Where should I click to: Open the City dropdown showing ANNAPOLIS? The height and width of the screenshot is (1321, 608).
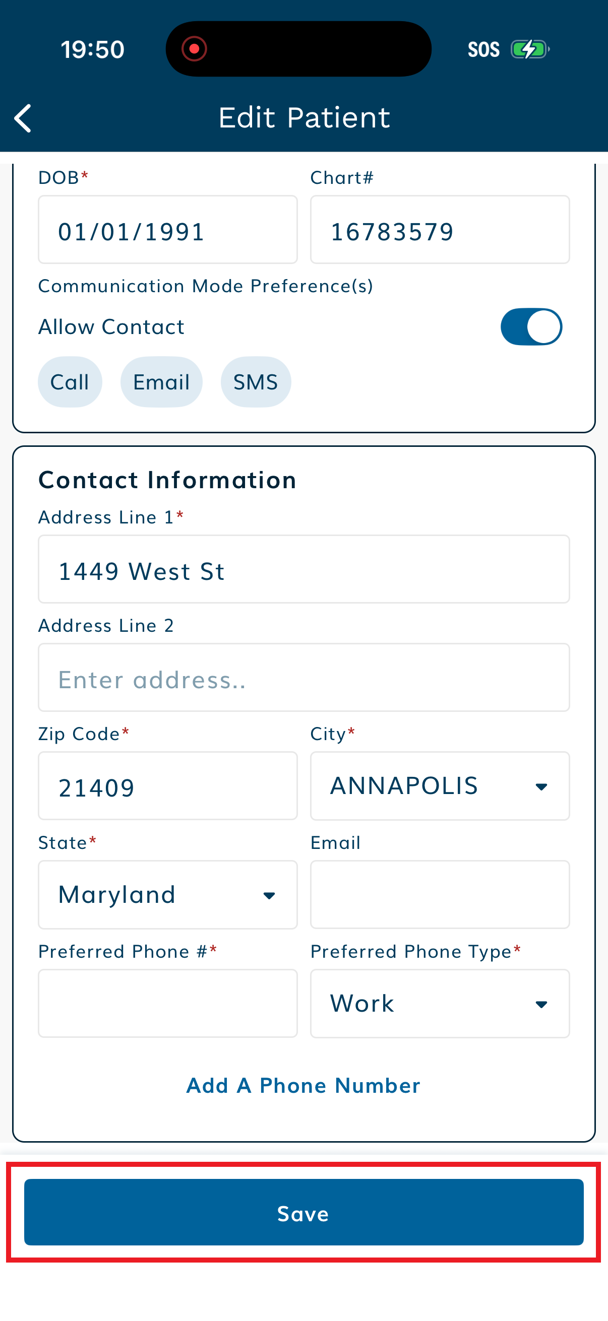[439, 786]
